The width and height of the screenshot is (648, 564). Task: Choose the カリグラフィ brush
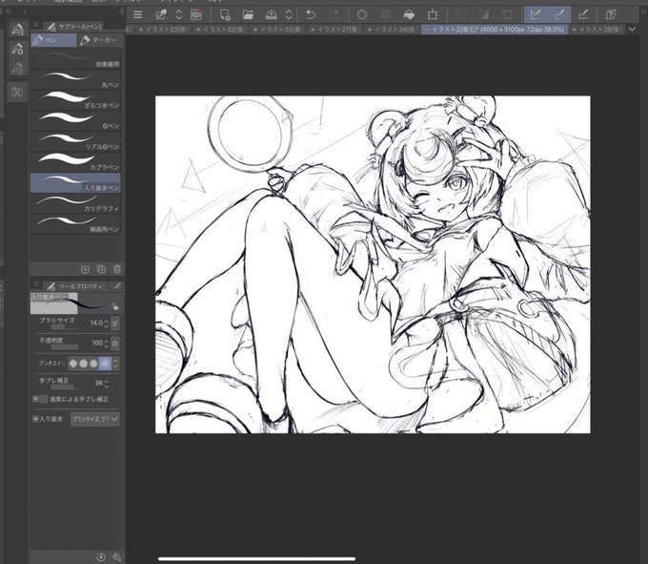pos(75,203)
